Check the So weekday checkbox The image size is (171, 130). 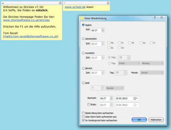[119, 48]
